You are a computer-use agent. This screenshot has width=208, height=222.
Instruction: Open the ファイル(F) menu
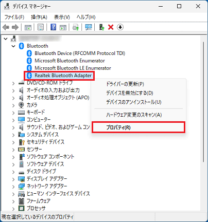click(x=14, y=17)
